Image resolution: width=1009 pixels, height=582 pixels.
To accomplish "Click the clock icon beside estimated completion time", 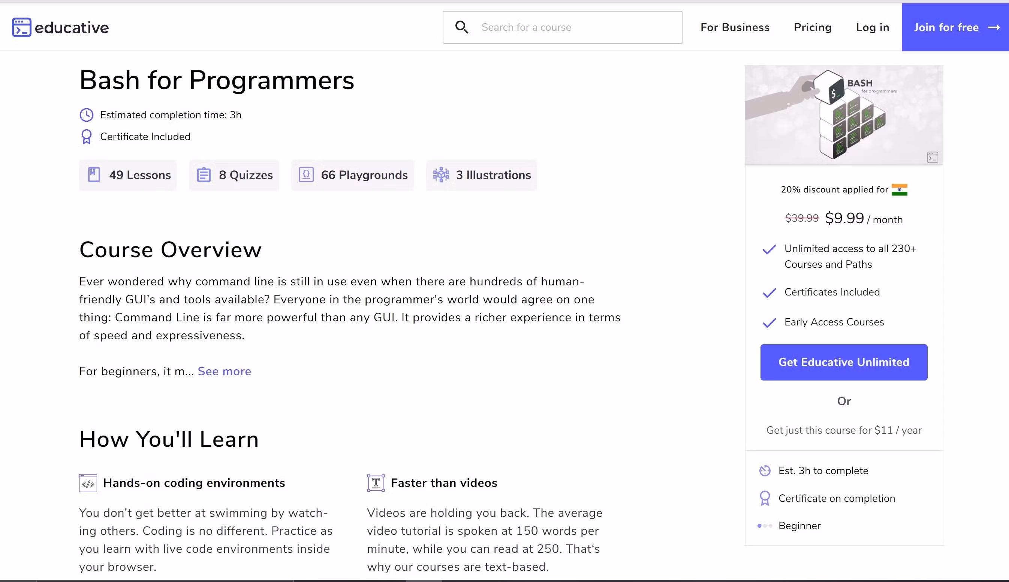I will (x=86, y=115).
